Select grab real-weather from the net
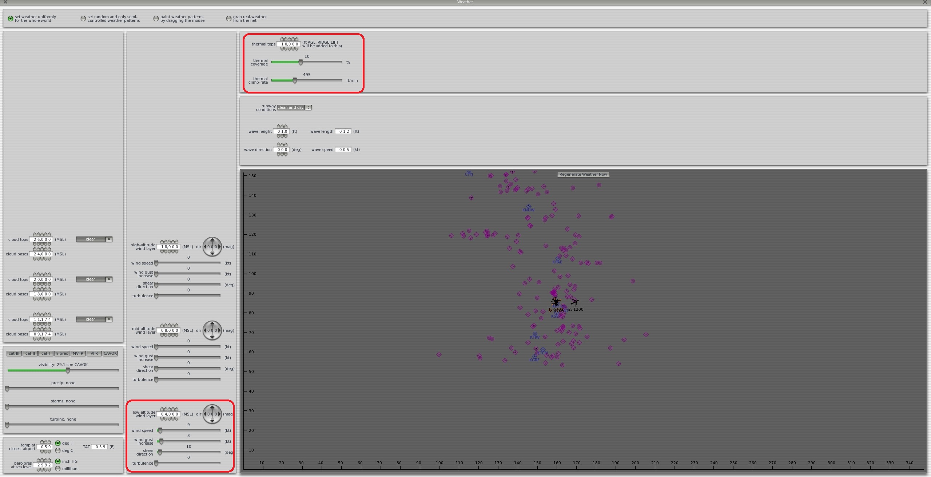 229,19
